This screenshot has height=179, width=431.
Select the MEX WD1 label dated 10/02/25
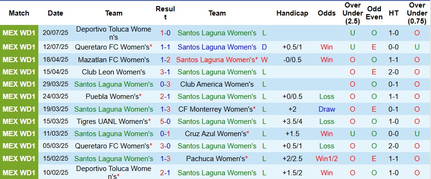click(x=19, y=173)
